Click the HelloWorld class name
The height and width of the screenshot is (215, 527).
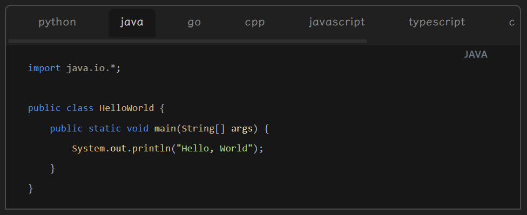click(x=126, y=108)
